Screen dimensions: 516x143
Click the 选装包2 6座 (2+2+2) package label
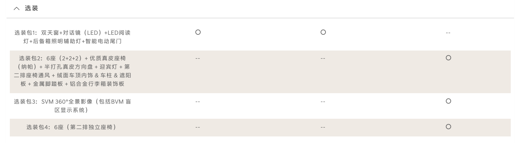(x=72, y=71)
